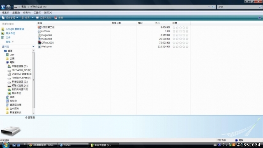Open the Recycle Bin in folder tree
The width and height of the screenshot is (263, 148).
pos(14,105)
